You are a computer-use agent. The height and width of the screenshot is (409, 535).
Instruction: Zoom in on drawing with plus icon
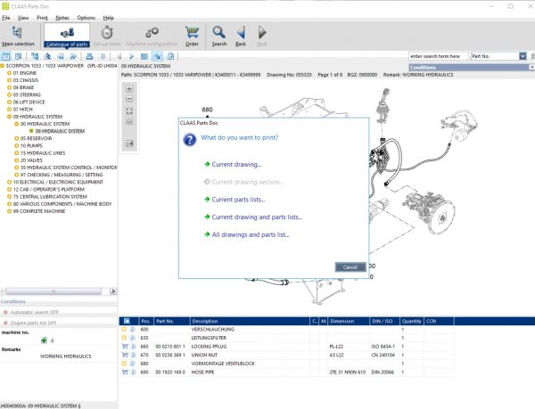(129, 89)
